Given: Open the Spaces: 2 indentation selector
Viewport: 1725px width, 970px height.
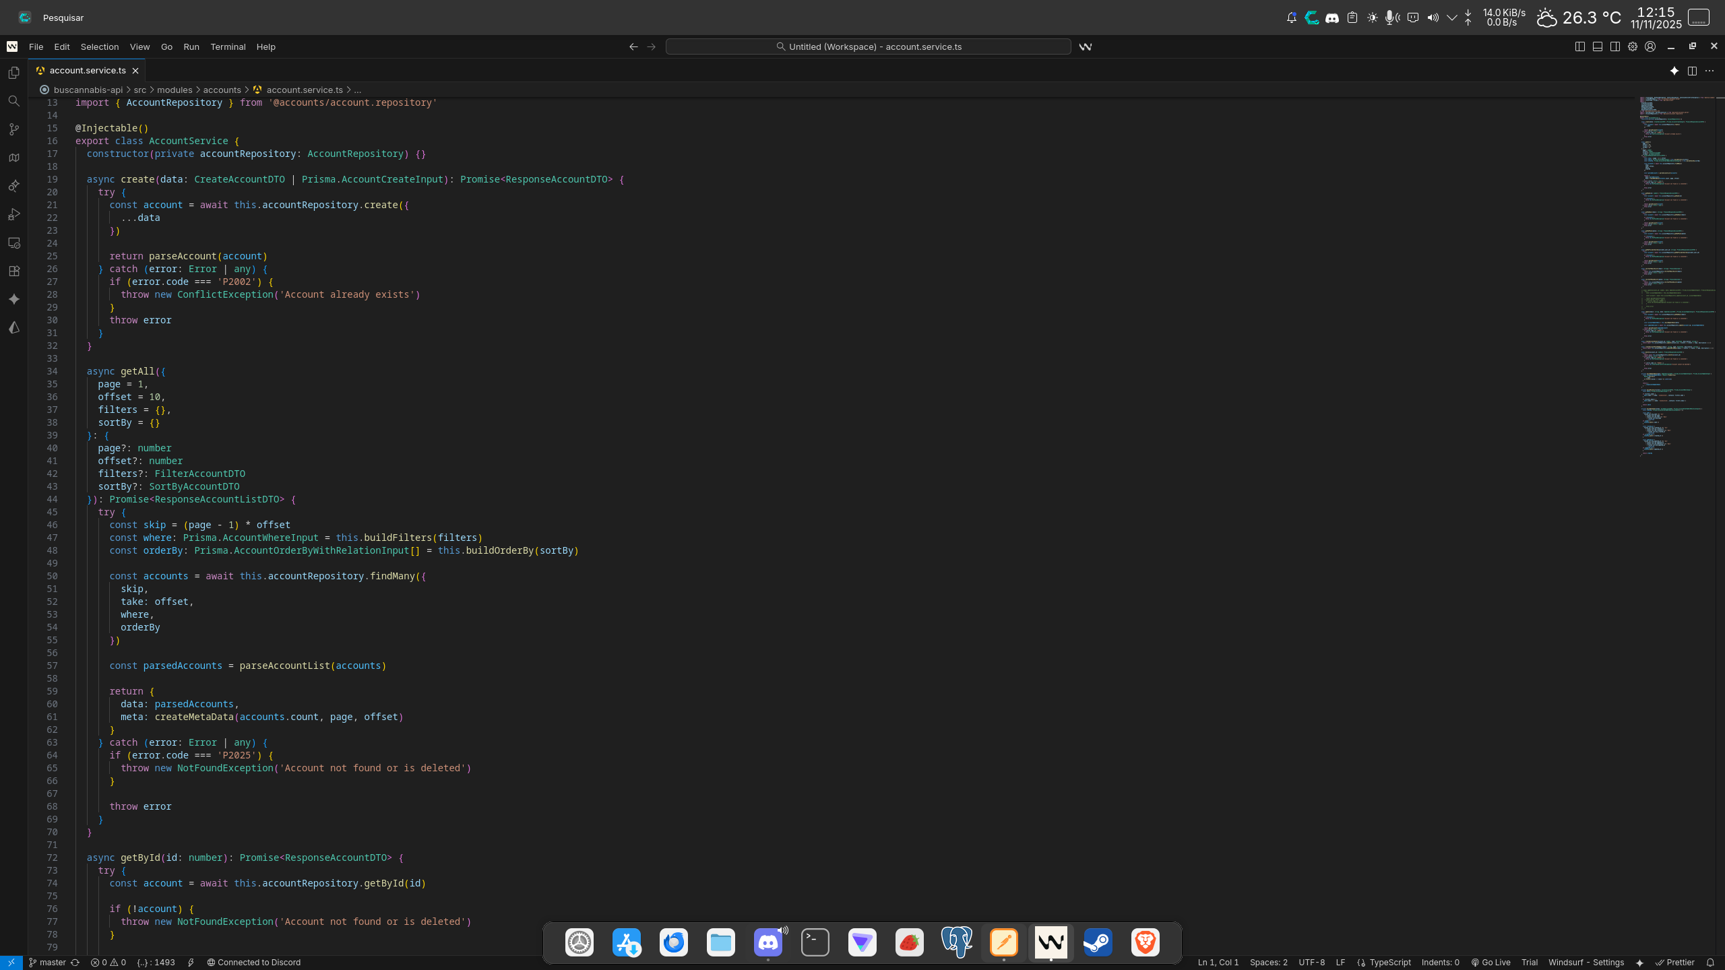Looking at the screenshot, I should coord(1268,963).
